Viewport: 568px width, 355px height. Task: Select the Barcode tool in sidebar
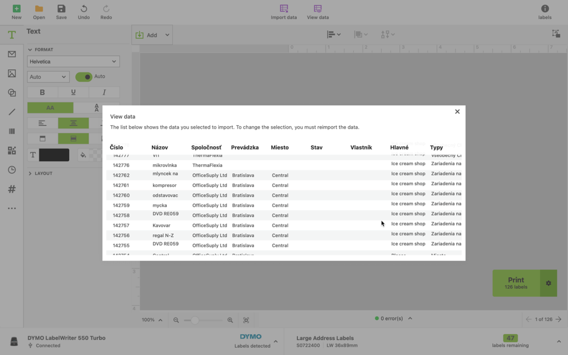(12, 131)
